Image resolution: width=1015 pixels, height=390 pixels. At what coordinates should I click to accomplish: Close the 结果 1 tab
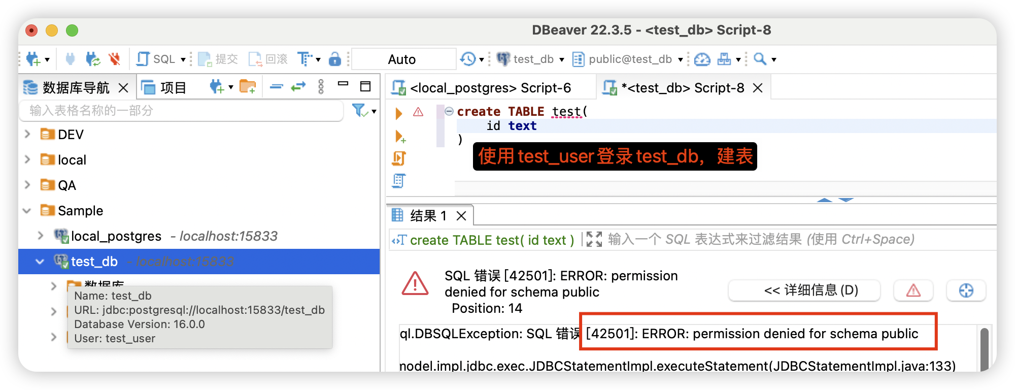[461, 216]
